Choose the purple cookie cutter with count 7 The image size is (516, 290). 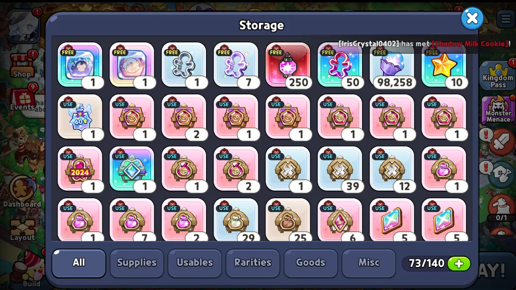click(236, 65)
